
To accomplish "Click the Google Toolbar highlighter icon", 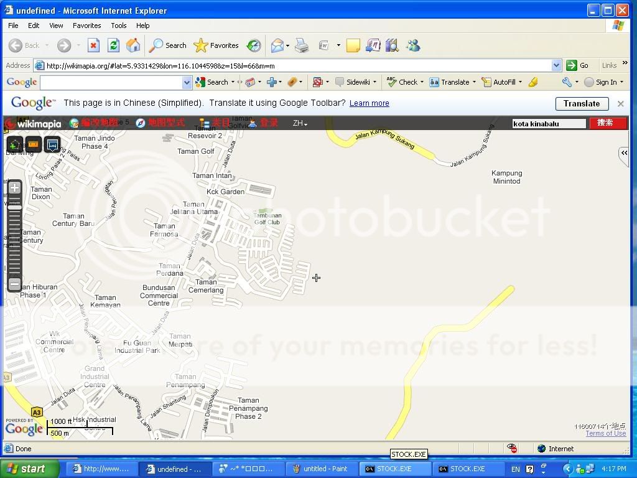I will (533, 82).
